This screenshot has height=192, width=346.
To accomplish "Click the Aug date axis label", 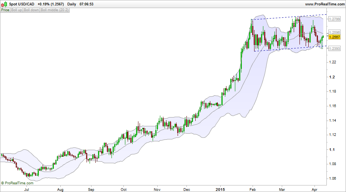I will pyautogui.click(x=60, y=190).
